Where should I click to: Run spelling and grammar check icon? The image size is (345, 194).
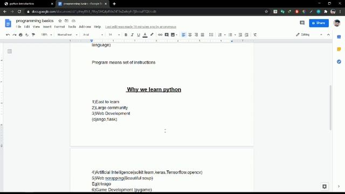27,34
